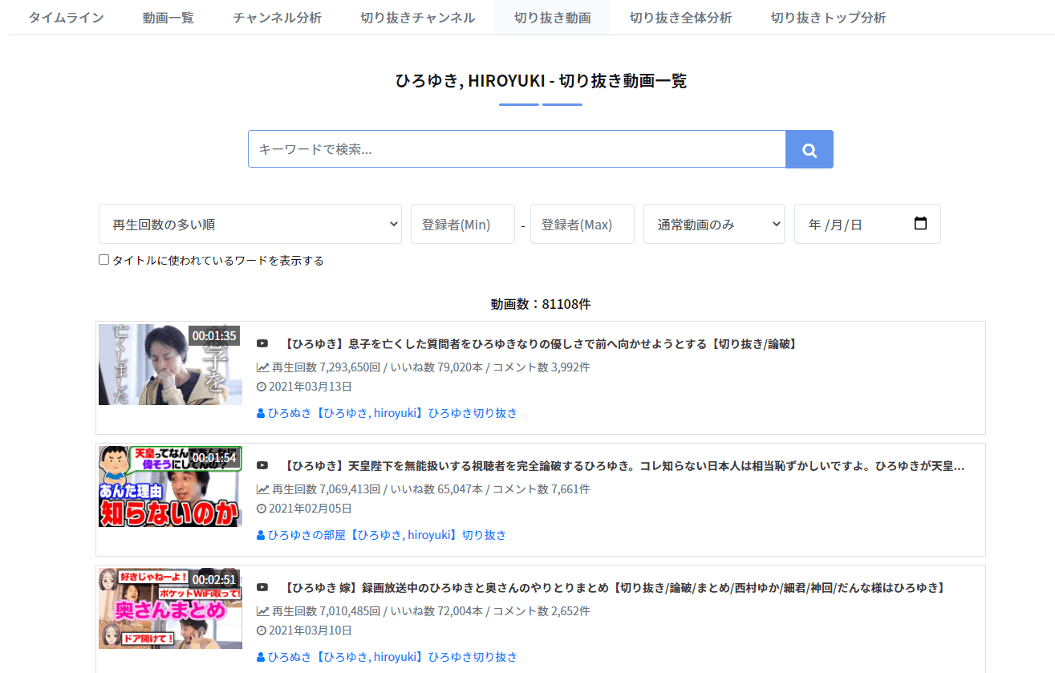
Task: Open ひろゆきの部屋 channel link
Action: point(387,535)
